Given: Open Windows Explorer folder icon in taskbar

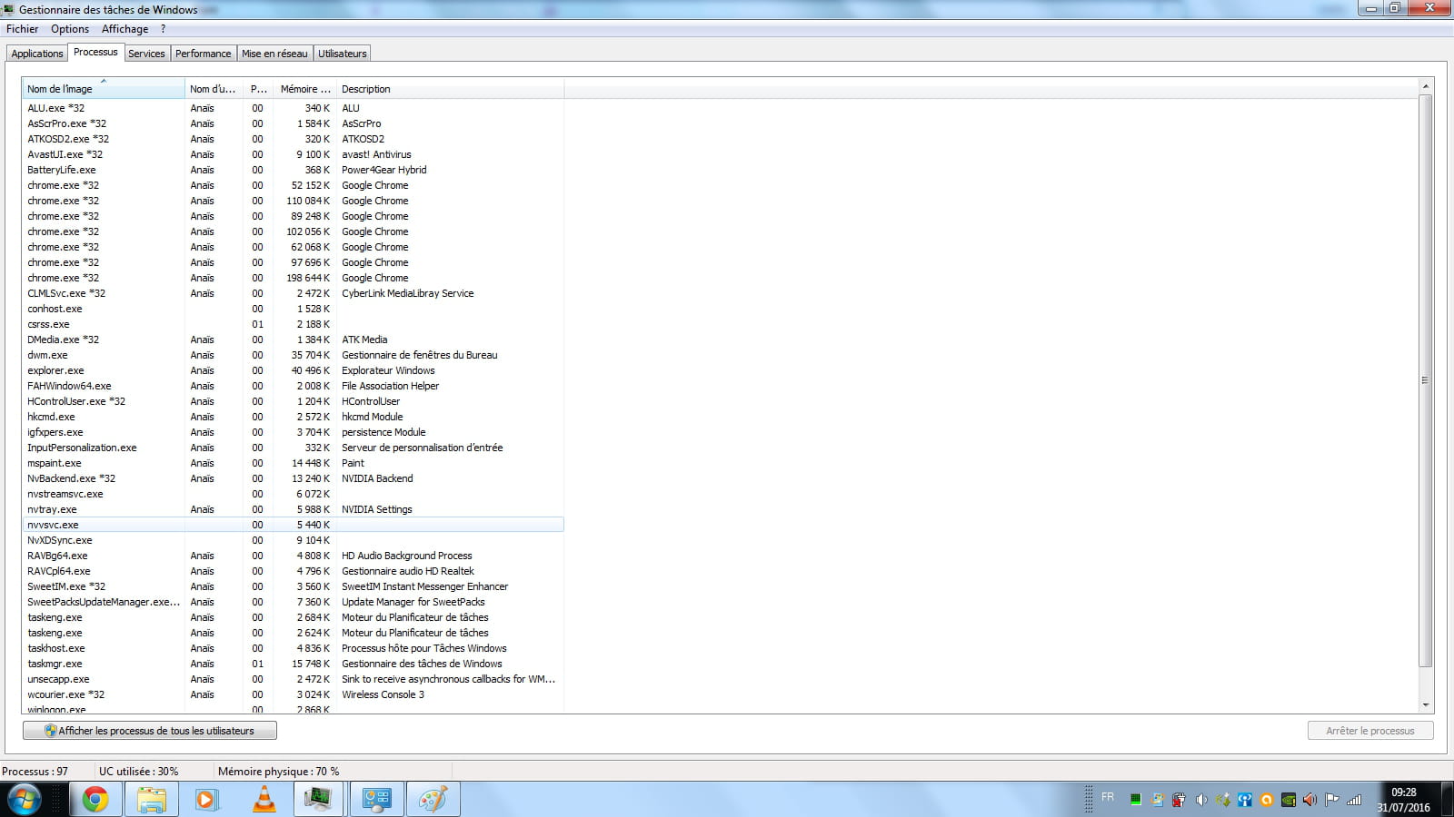Looking at the screenshot, I should coord(151,800).
